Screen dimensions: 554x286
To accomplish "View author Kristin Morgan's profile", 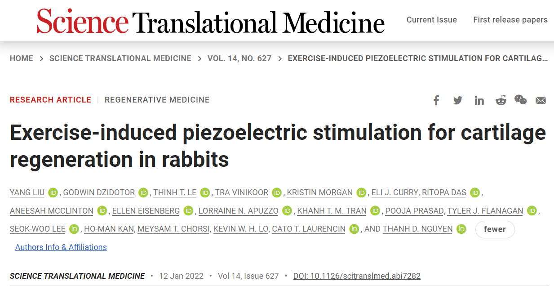I will 320,192.
